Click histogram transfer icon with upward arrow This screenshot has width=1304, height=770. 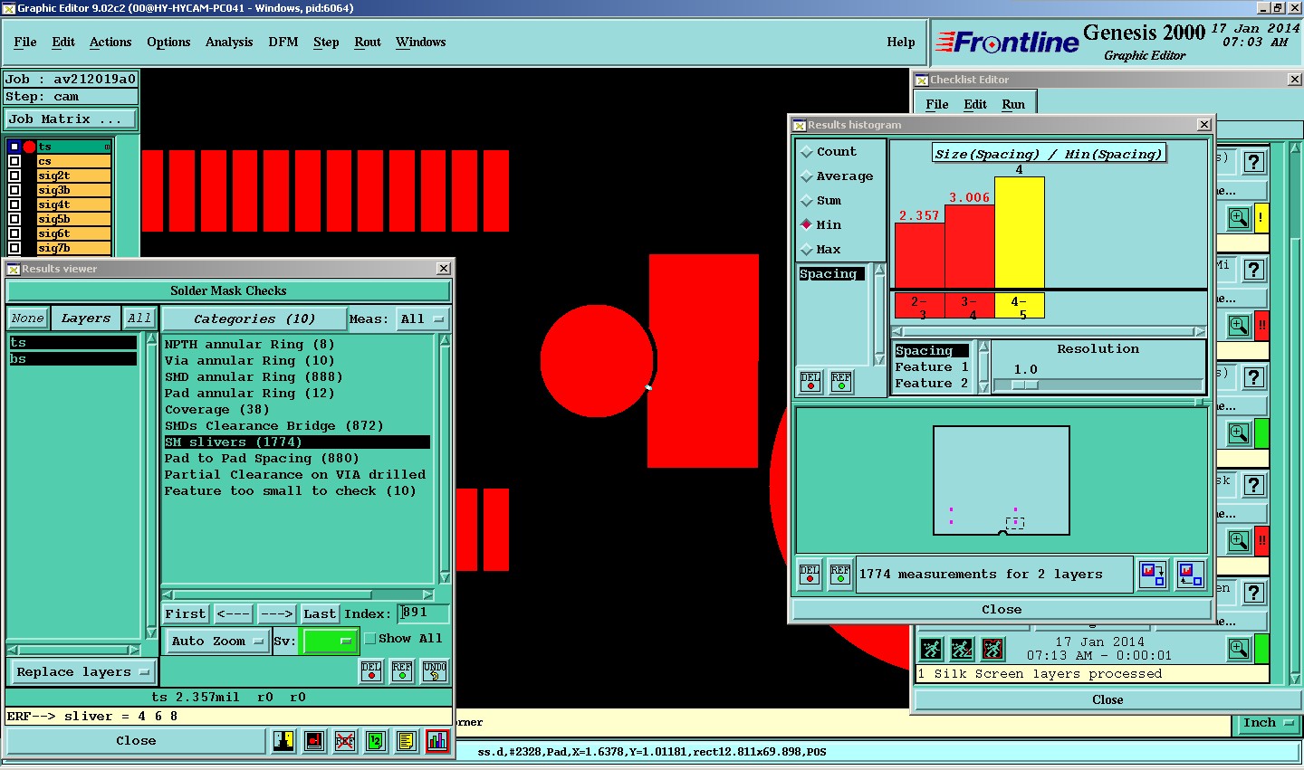[x=1191, y=575]
